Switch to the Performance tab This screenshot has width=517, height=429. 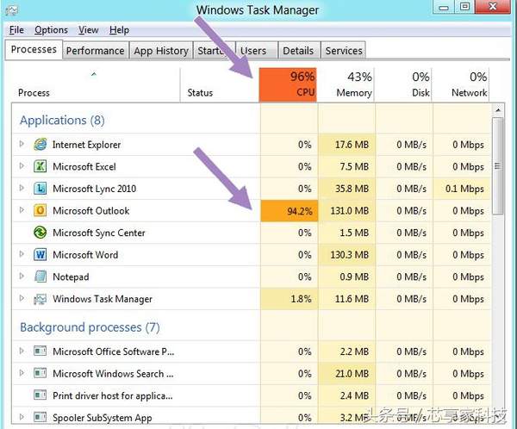(x=95, y=51)
